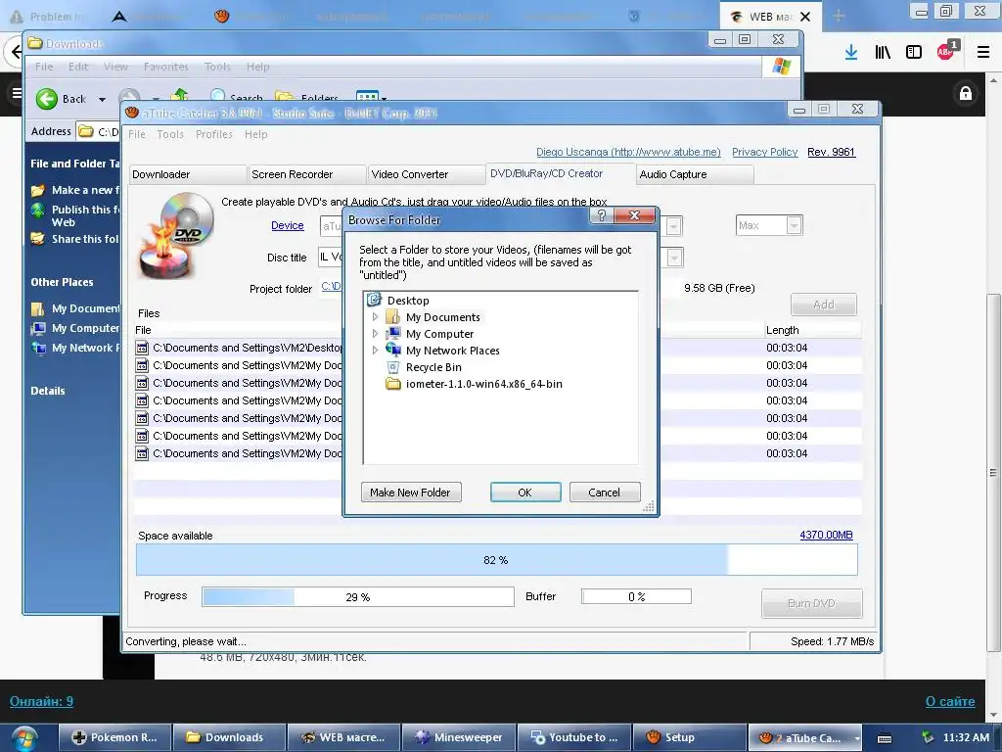Open My Network Places in Other Places
This screenshot has width=1002, height=752.
coord(75,348)
